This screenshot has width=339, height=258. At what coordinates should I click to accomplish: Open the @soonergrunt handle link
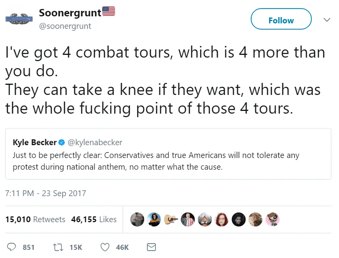[x=65, y=26]
